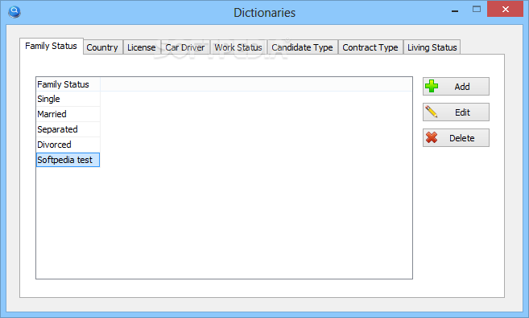The image size is (529, 318).
Task: Click the red X Delete icon
Action: pos(432,137)
